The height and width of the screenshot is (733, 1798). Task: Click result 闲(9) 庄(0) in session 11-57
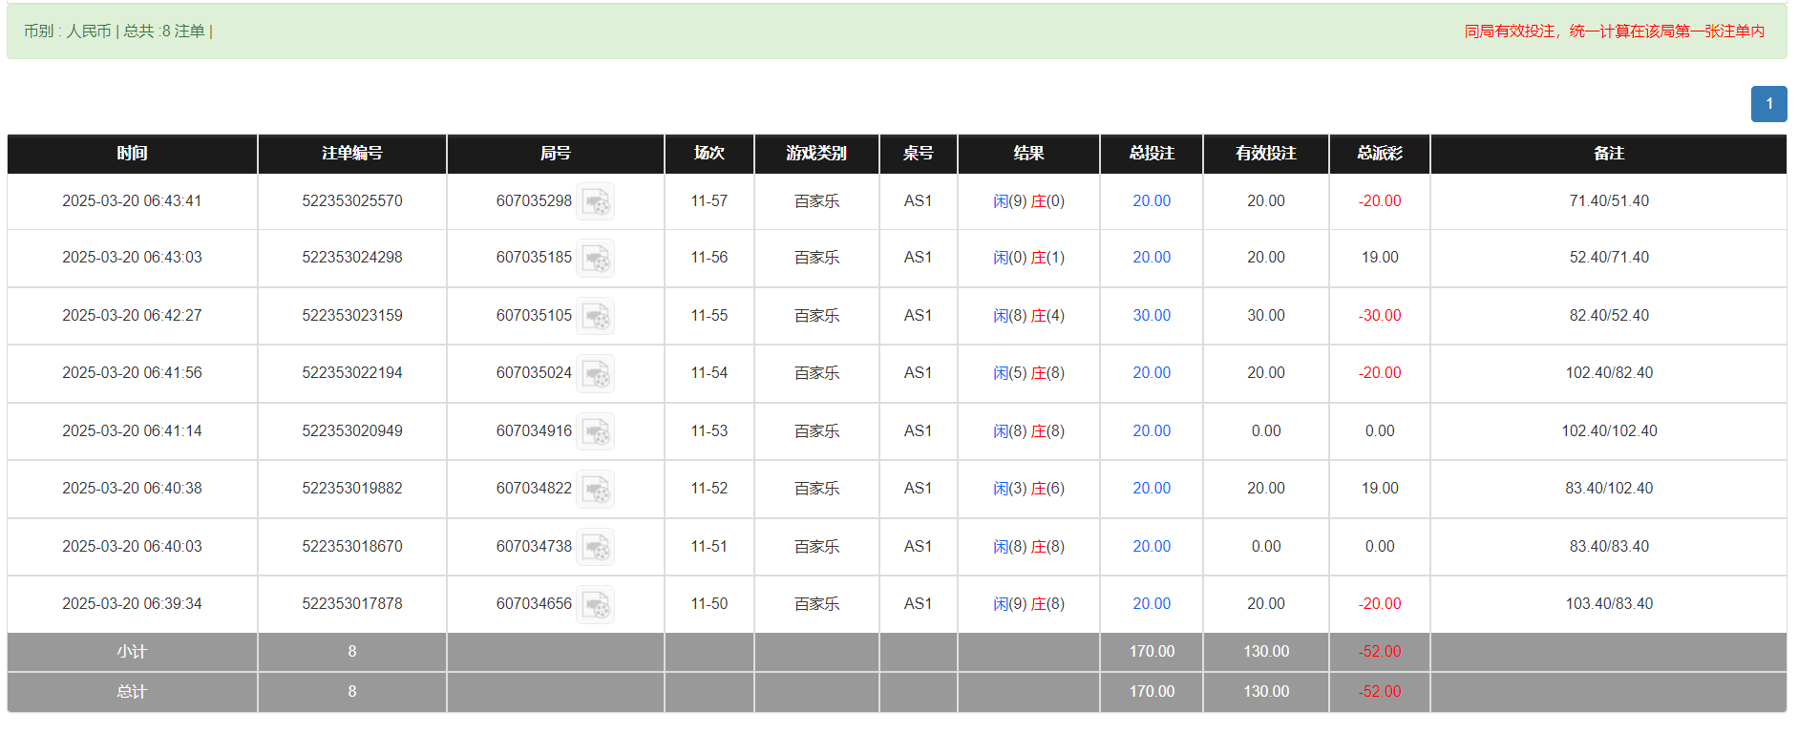pos(1028,201)
